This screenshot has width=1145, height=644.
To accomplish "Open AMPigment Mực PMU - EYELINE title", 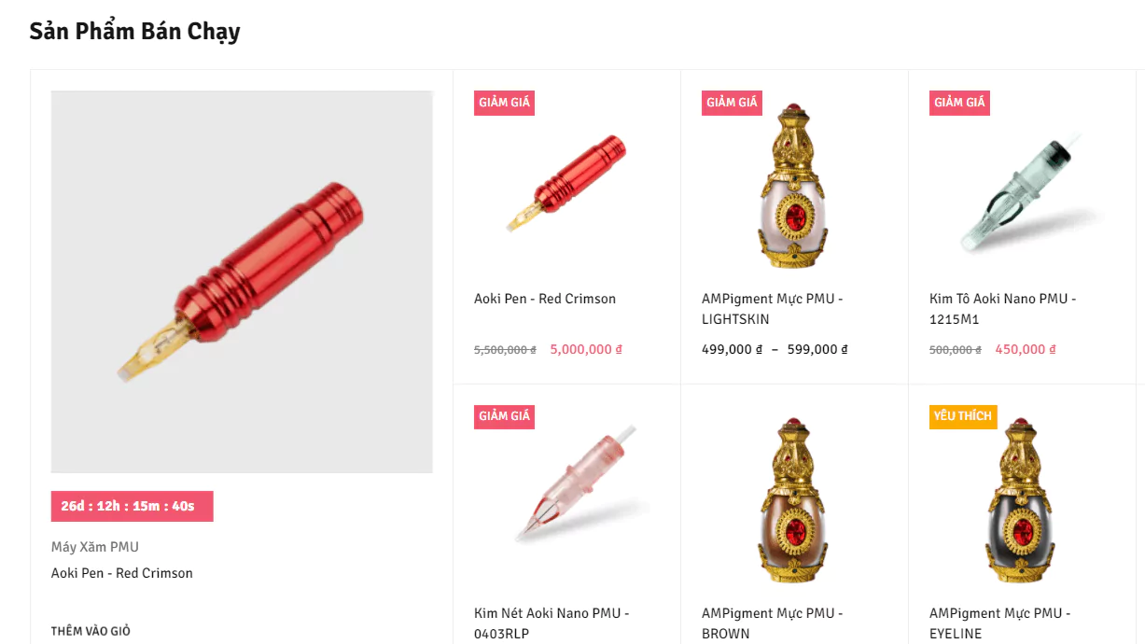I will click(1000, 623).
